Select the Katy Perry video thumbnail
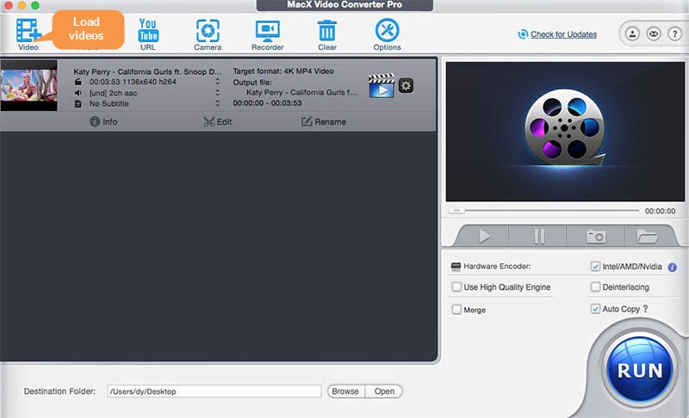This screenshot has width=689, height=418. (x=28, y=86)
